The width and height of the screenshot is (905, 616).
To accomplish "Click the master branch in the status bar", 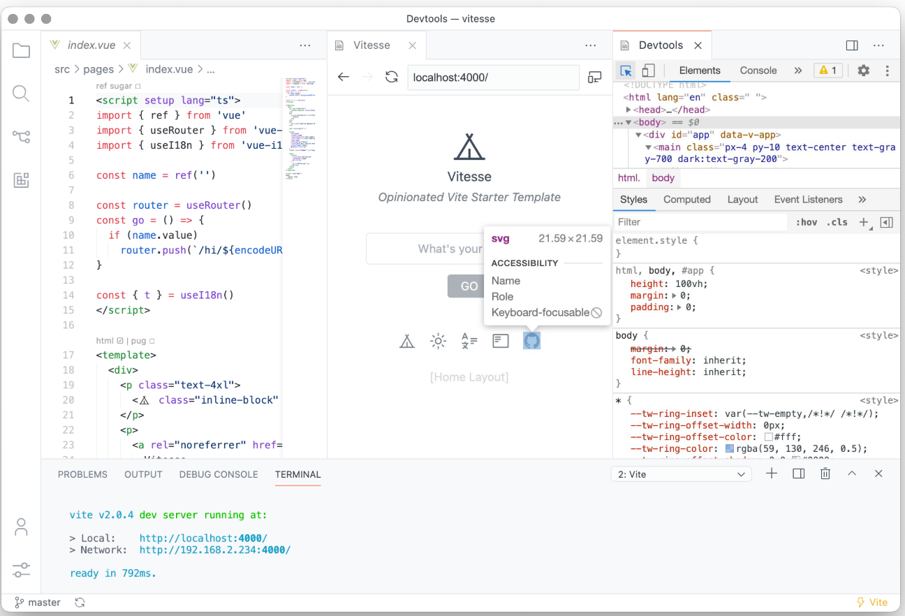I will [38, 602].
